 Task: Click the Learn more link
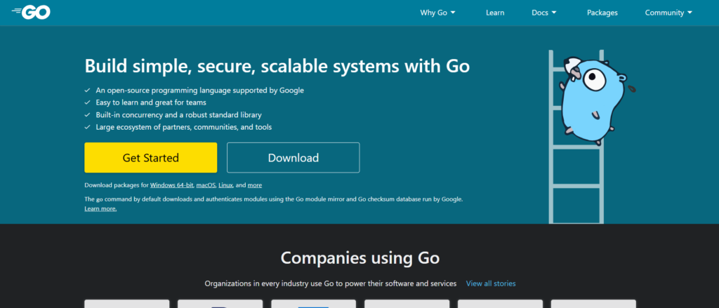coord(100,208)
